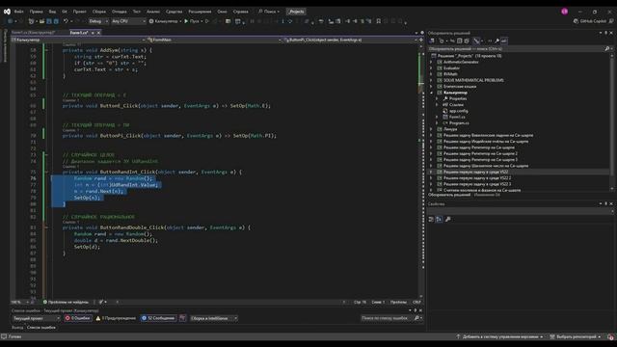The image size is (617, 347).
Task: Open the Средства menu
Action: [x=174, y=12]
